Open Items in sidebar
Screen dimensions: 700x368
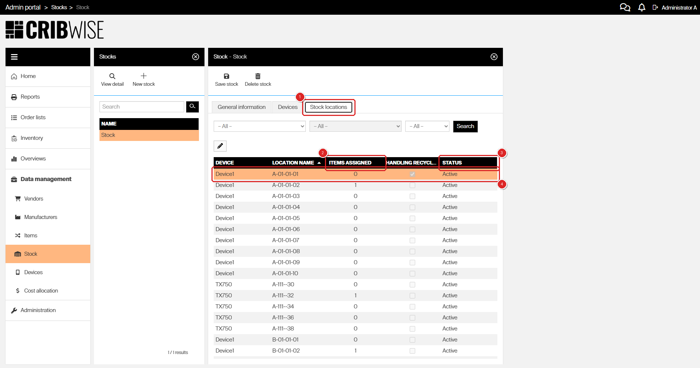point(48,236)
